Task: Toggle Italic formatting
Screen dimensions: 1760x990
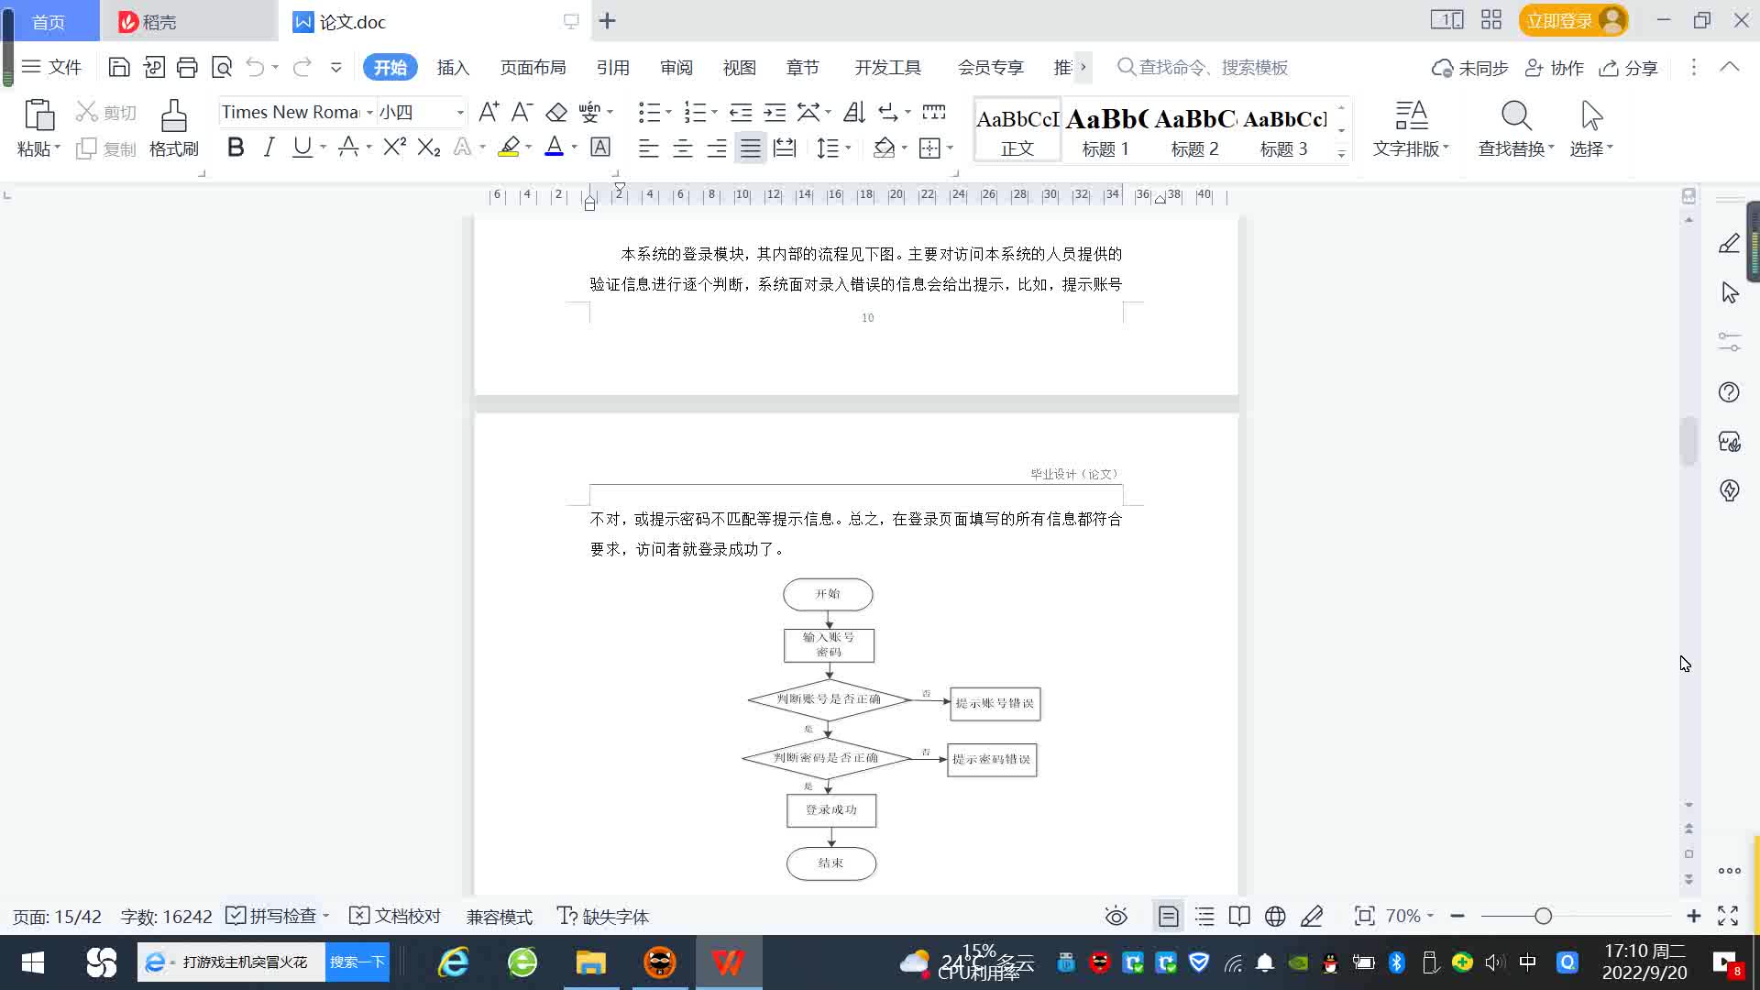Action: point(269,147)
